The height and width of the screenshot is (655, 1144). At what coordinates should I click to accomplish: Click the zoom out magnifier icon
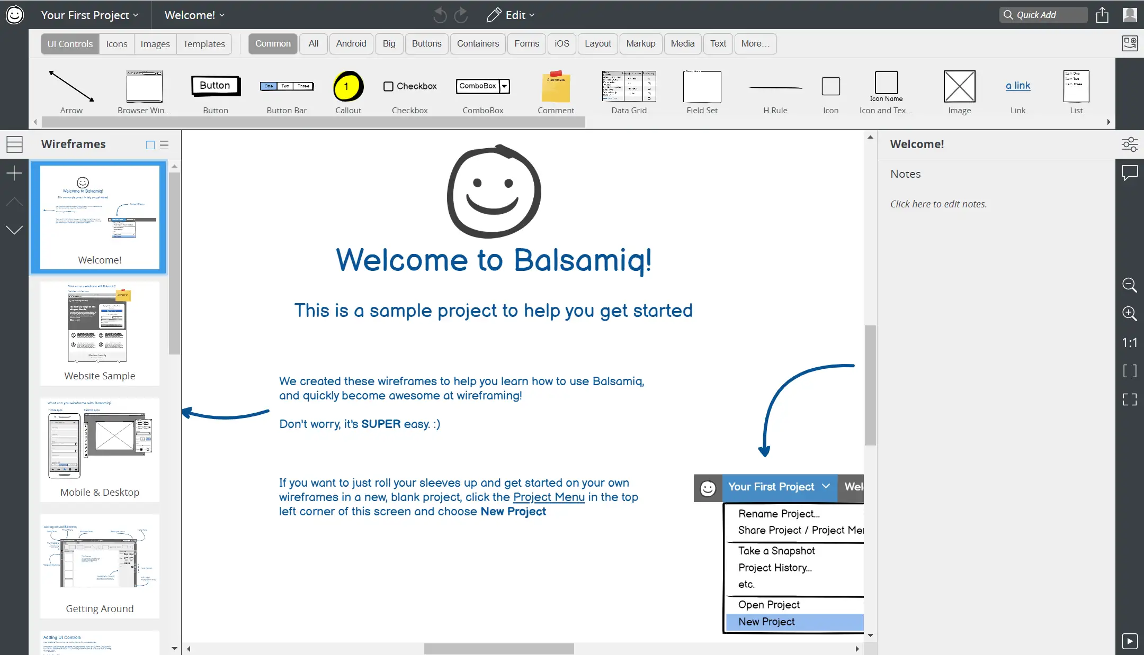(1129, 285)
